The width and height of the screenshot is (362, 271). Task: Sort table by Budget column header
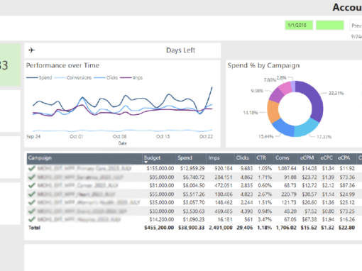coord(152,157)
